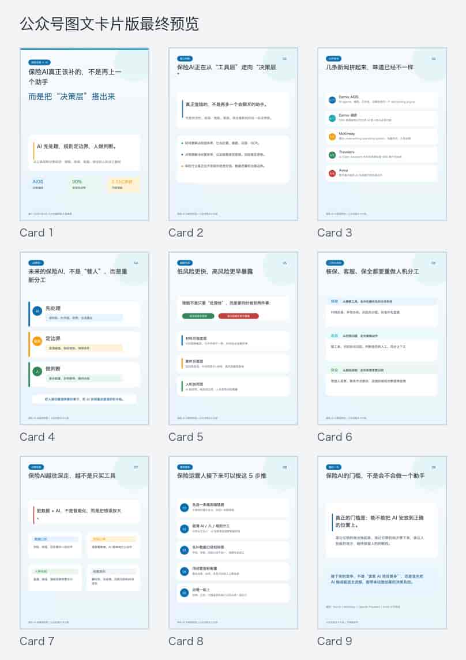The width and height of the screenshot is (466, 660).
Task: Click step 02 circle in Card 8
Action: (184, 528)
